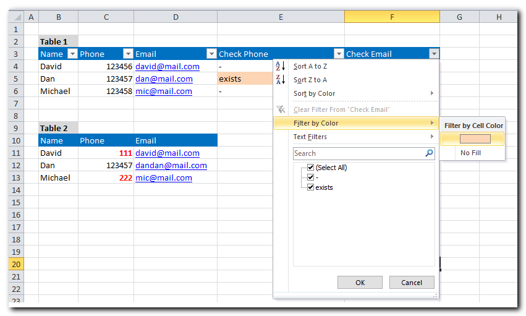526x316 pixels.
Task: Open the Phone column filter dropdown
Action: 128,54
